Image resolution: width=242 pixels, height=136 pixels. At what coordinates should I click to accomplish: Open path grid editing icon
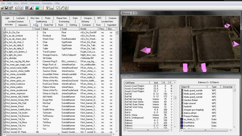point(41,8)
